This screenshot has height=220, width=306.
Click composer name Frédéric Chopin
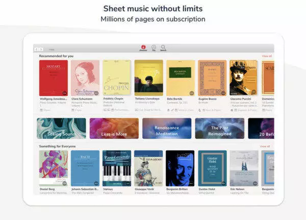113,99
